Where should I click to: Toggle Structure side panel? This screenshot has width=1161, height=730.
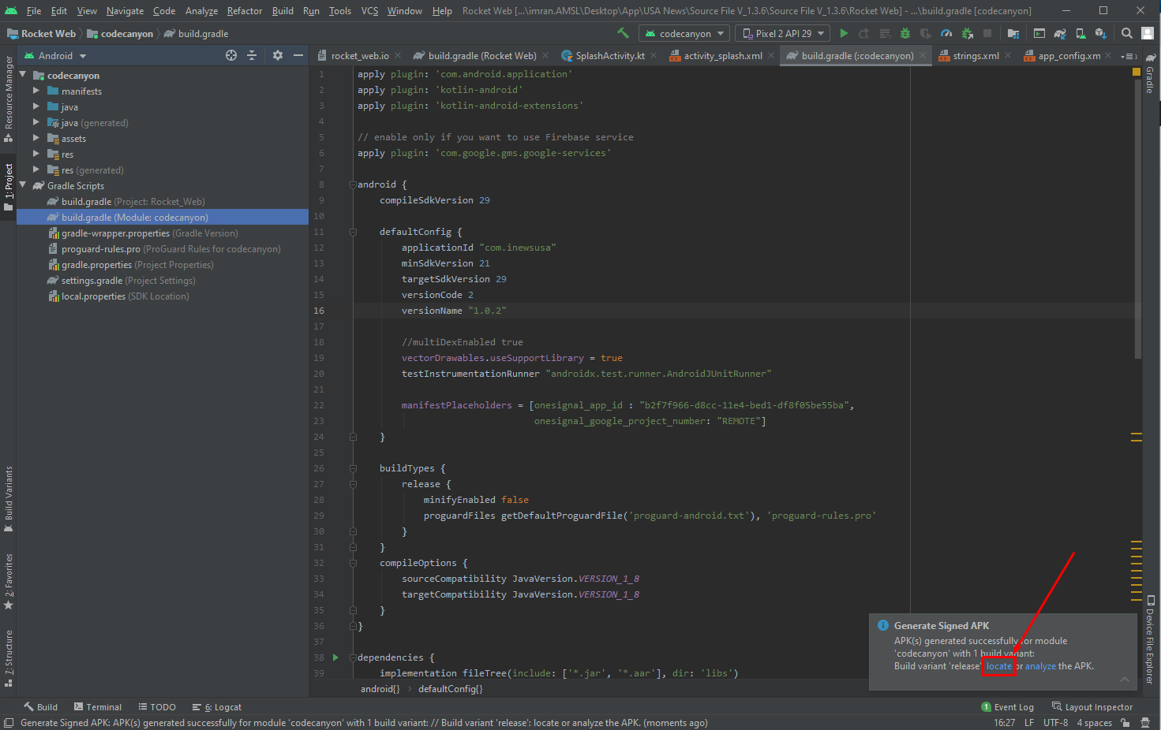coord(9,657)
